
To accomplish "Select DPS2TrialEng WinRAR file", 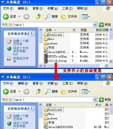I will point(55,56).
